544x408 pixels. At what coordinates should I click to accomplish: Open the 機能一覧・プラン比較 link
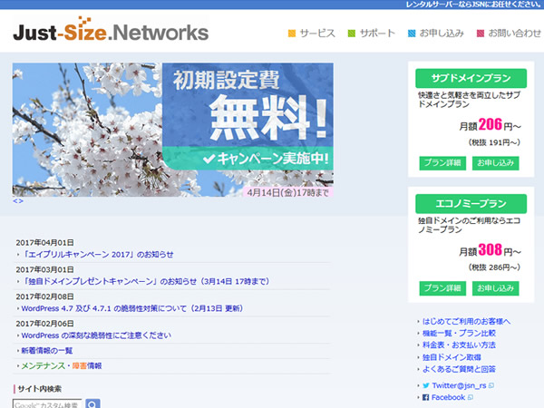tap(459, 334)
